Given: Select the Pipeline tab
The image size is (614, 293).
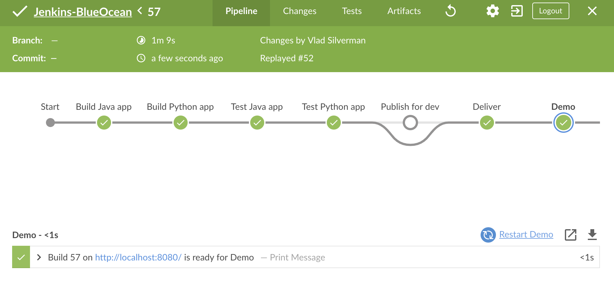Looking at the screenshot, I should [241, 11].
